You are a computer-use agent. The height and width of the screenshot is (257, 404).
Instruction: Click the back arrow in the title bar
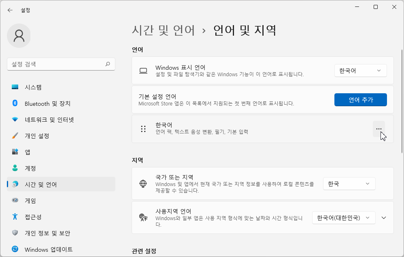10,10
